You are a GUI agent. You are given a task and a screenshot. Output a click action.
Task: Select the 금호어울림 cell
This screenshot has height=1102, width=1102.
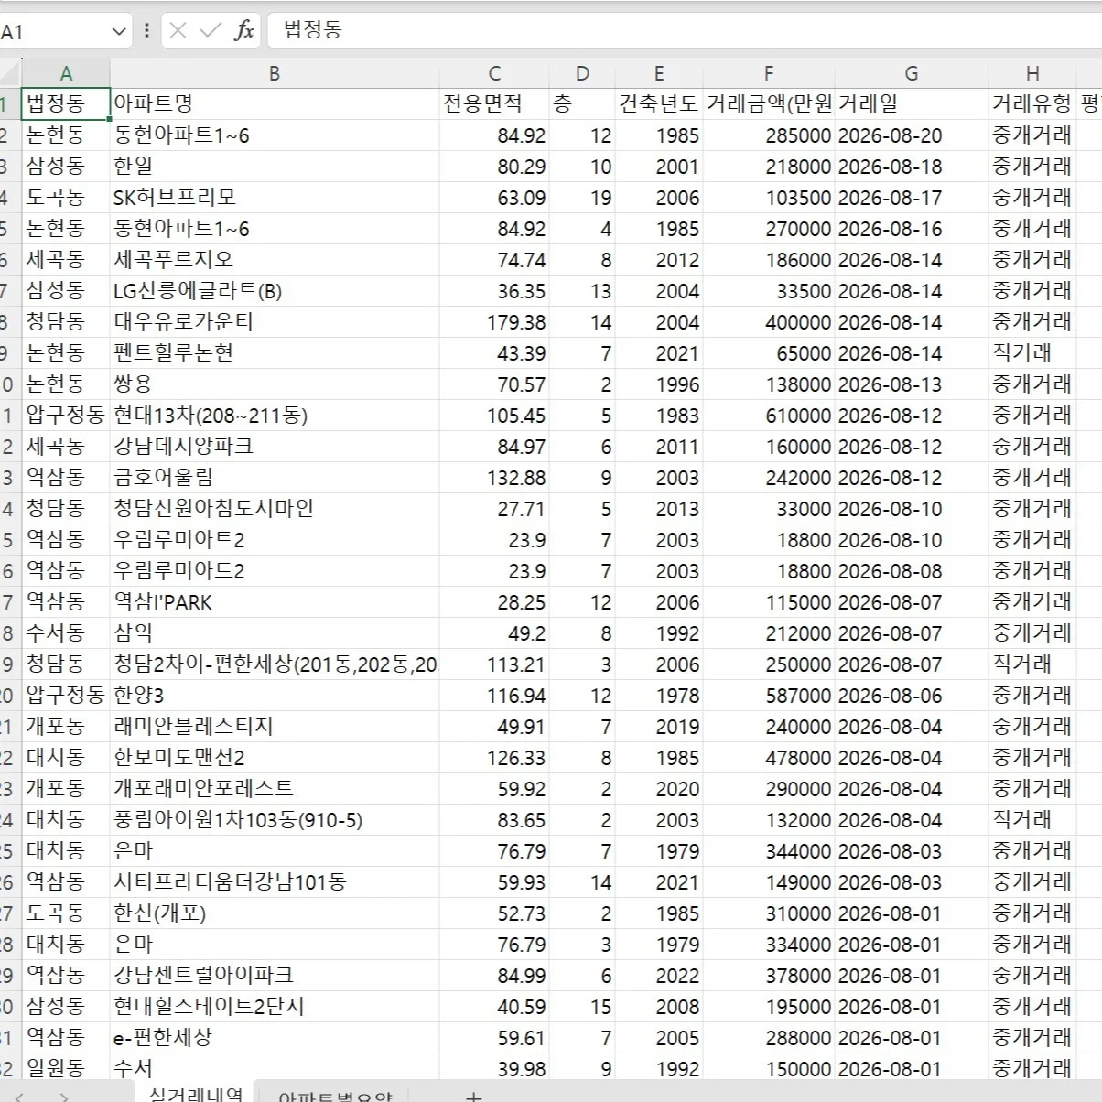[x=275, y=478]
